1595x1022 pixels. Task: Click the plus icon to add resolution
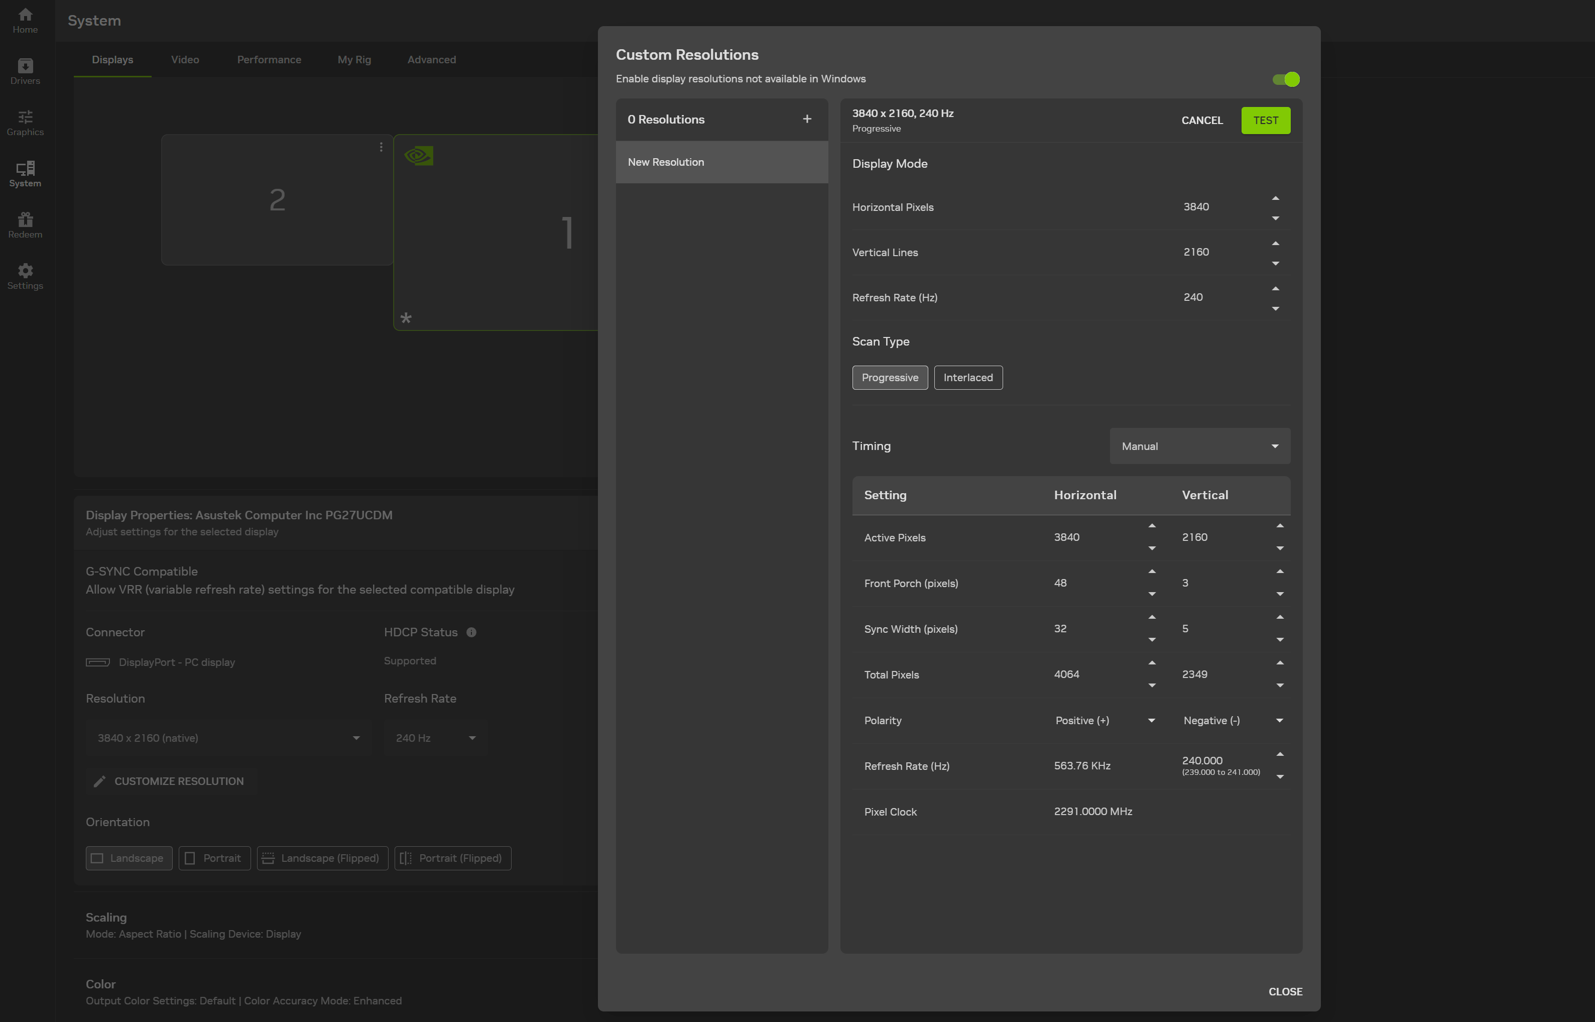(807, 120)
